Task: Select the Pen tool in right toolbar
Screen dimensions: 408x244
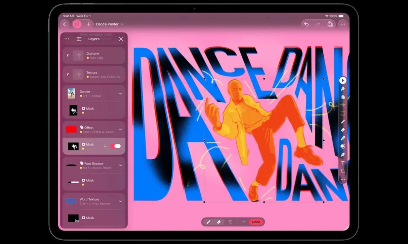Action: tap(343, 155)
